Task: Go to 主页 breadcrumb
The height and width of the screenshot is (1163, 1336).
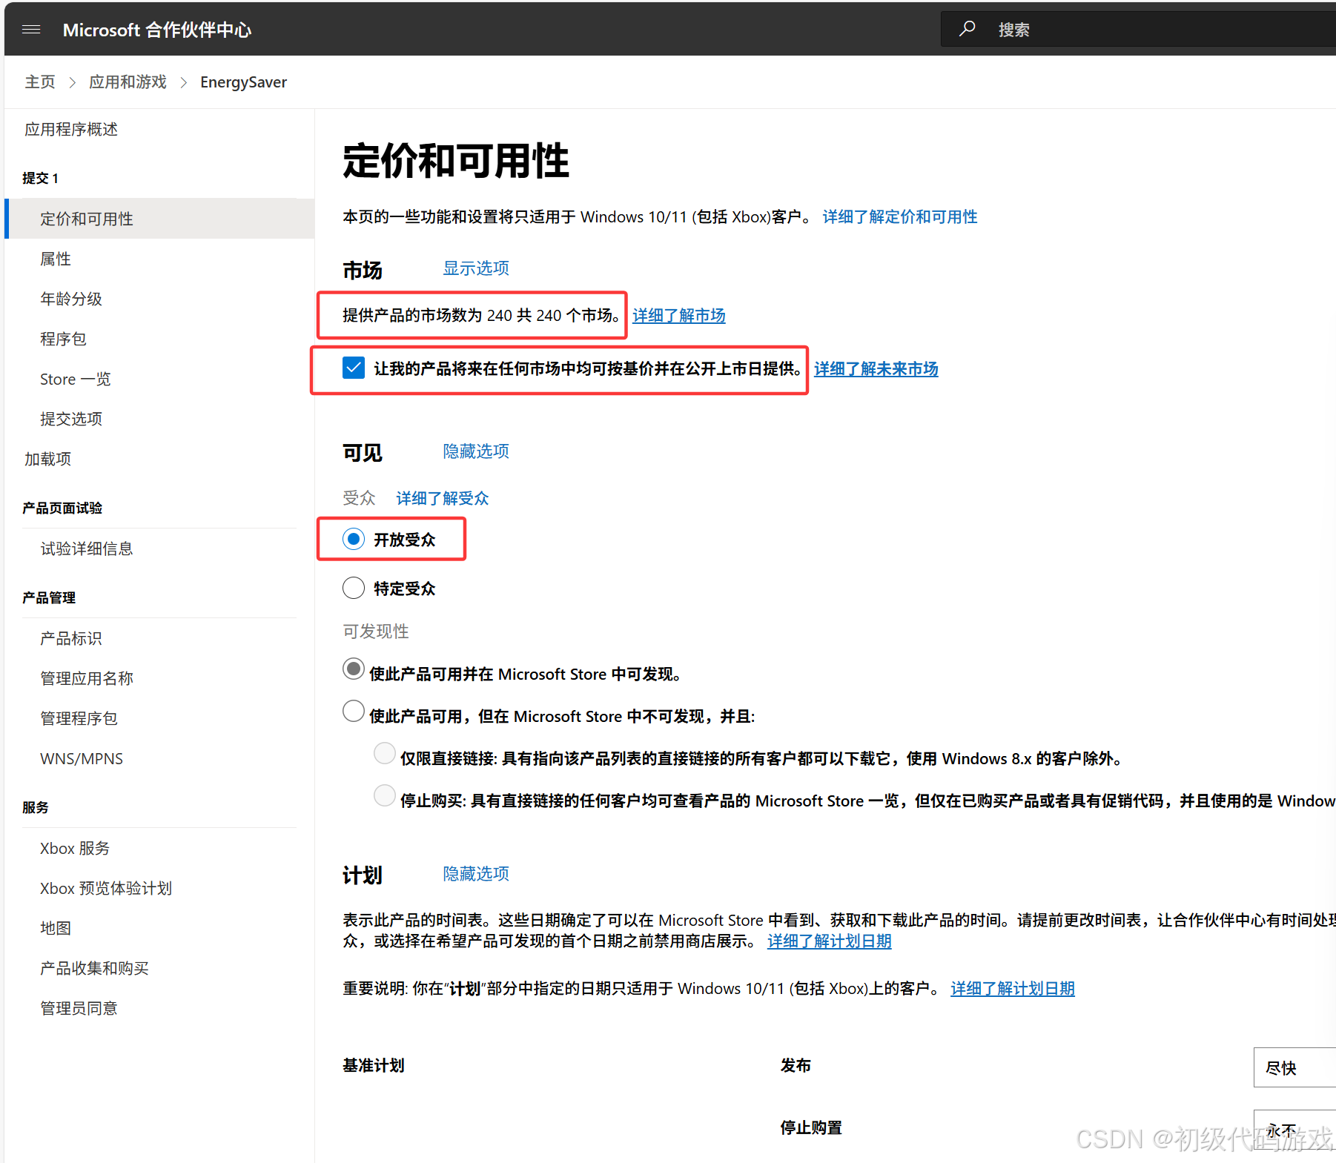Action: [40, 82]
